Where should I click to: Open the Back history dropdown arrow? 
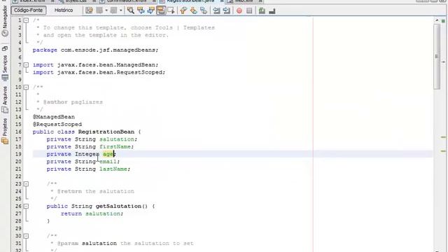[x=106, y=10]
